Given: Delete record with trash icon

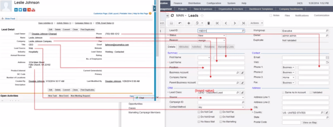Looking at the screenshot, I should [x=208, y=23].
